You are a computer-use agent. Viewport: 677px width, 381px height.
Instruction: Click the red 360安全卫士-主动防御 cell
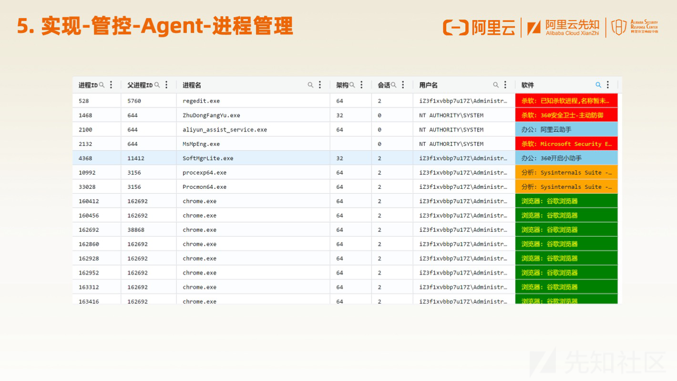tap(566, 115)
